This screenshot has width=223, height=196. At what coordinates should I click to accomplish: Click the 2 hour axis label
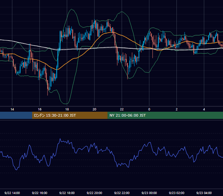(x=177, y=109)
